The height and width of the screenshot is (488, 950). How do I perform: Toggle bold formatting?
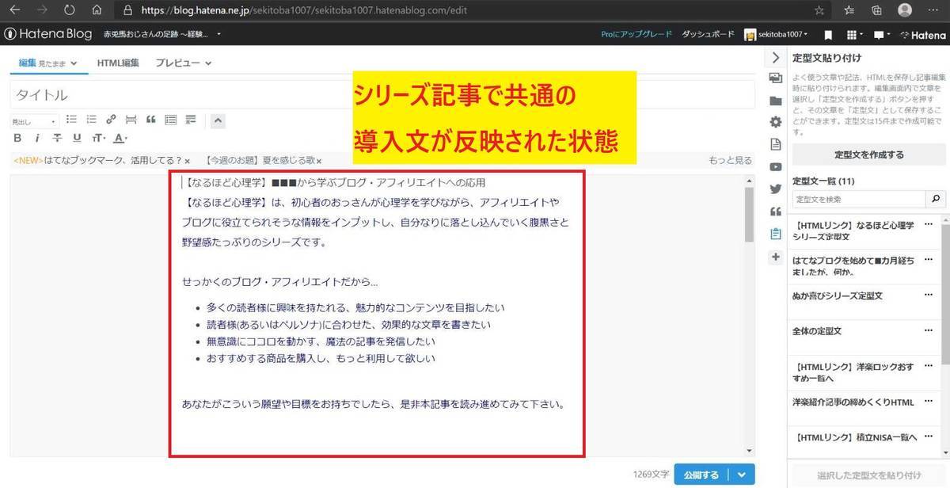click(x=17, y=139)
